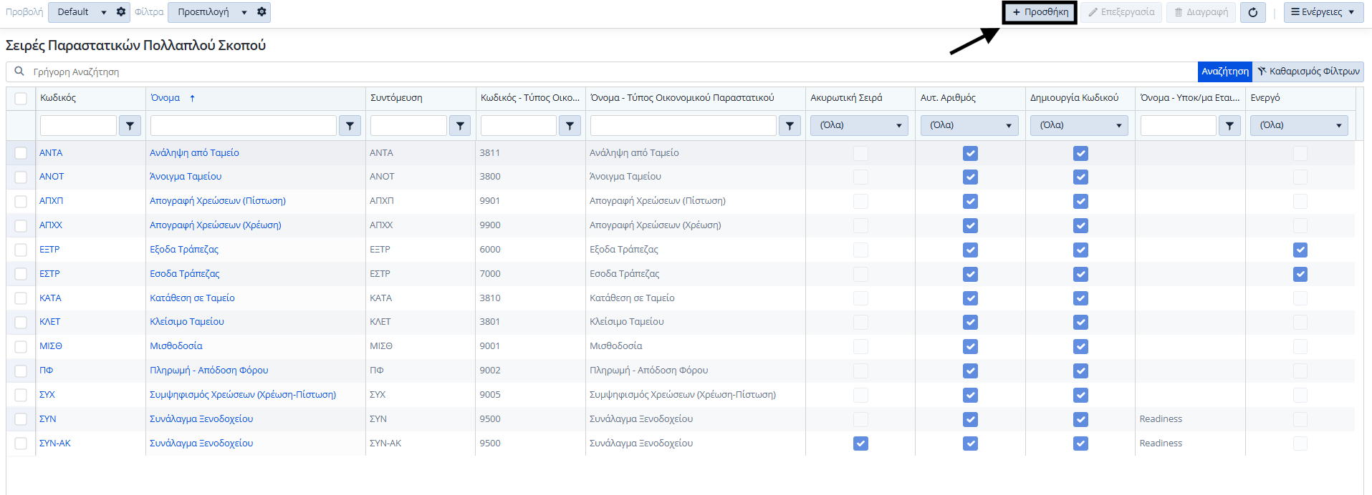Open Απογραφή Χρεώσεων (Χρέωση) link
Screen dimensions: 1372x495
pos(216,225)
